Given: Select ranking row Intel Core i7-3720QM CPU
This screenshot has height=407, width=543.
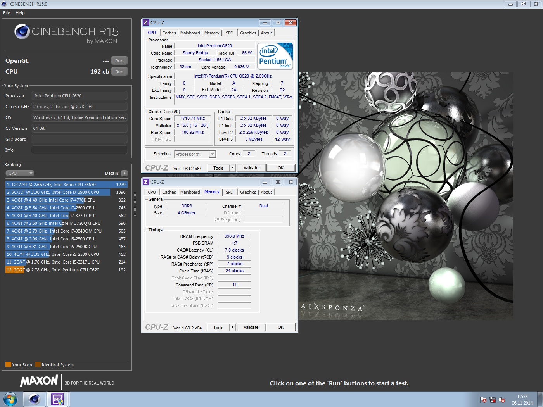Looking at the screenshot, I should (x=66, y=223).
